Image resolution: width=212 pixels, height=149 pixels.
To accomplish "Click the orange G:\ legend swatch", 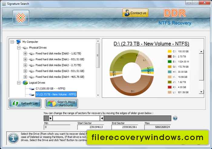I will pos(170,67).
